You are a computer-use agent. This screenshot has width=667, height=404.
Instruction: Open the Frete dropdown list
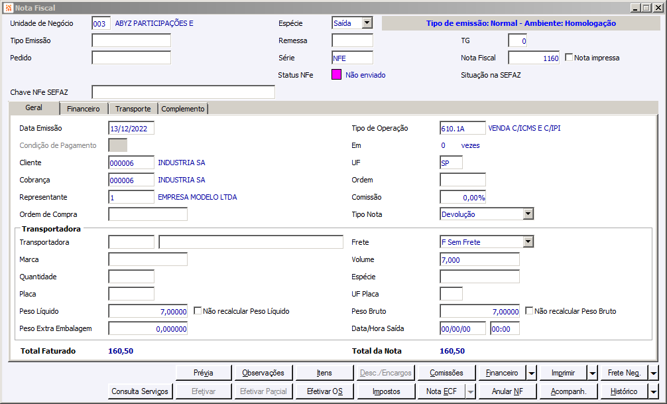[x=528, y=242]
